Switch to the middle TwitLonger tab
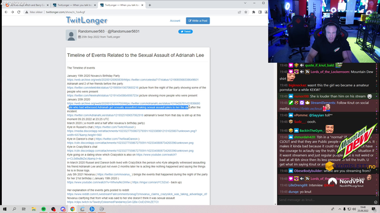Screen dimensions: 380x213 pos(74,5)
